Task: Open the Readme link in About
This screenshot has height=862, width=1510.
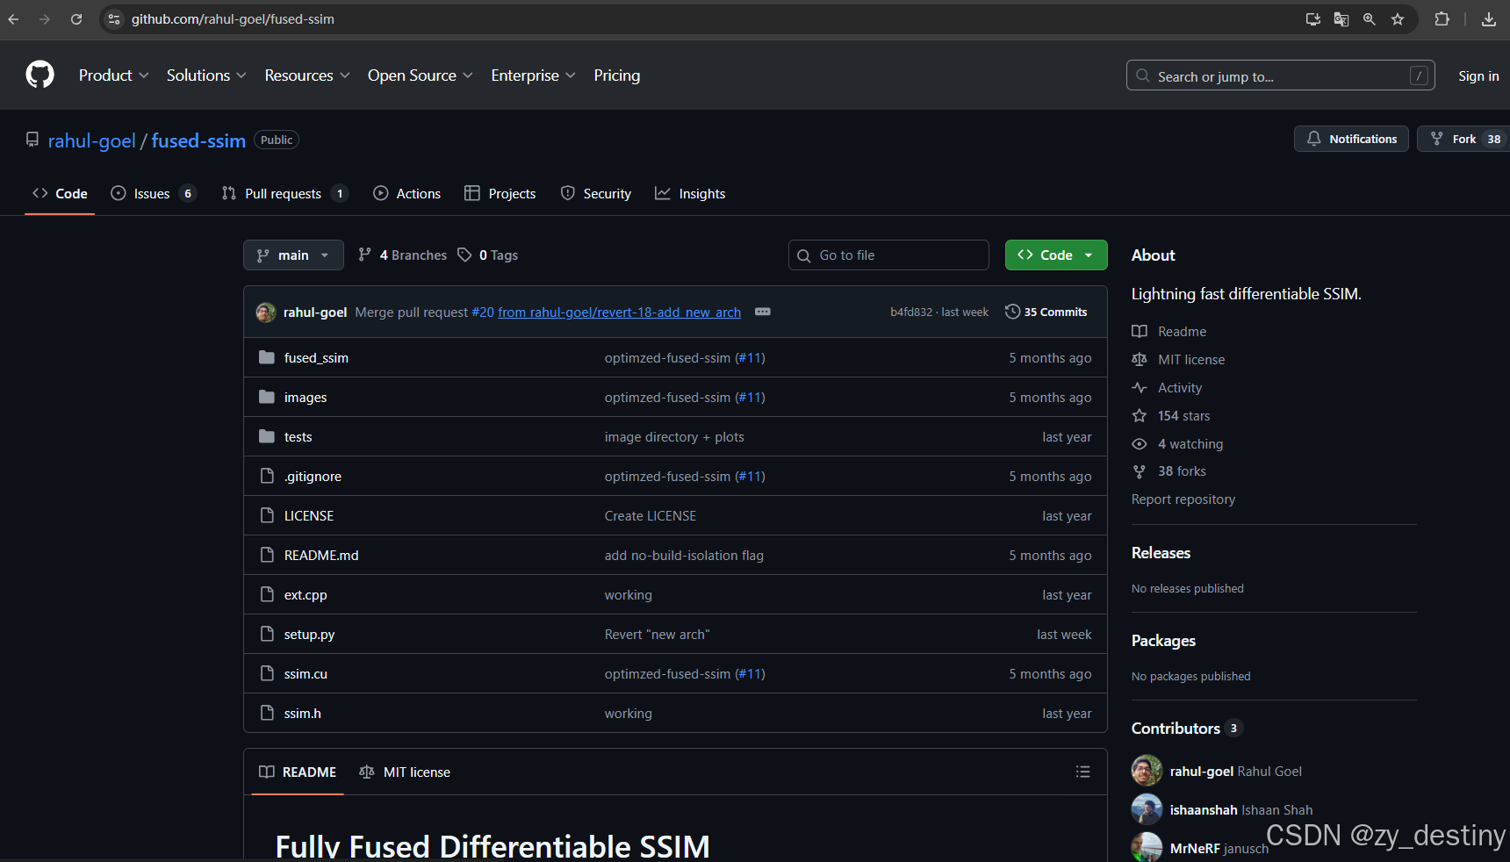Action: click(x=1182, y=331)
